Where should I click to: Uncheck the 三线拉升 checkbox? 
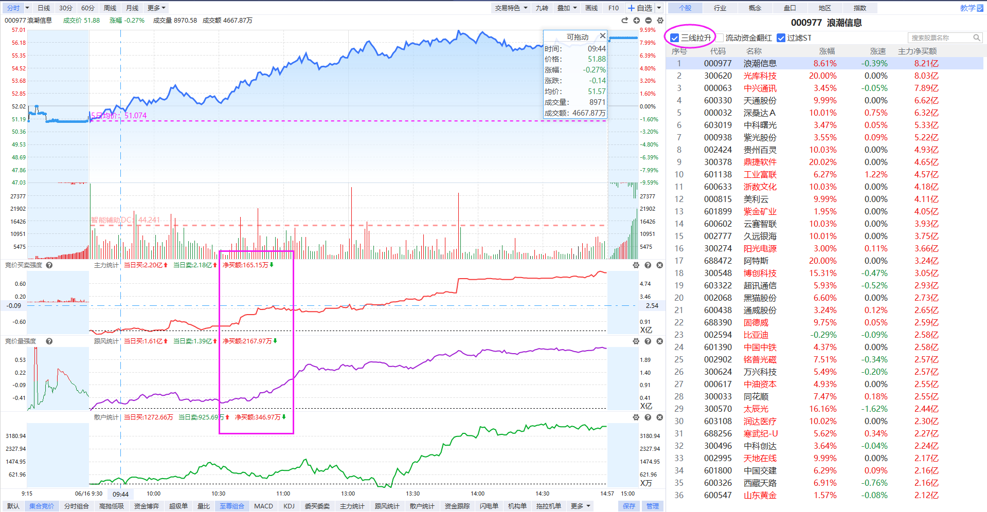click(x=675, y=38)
